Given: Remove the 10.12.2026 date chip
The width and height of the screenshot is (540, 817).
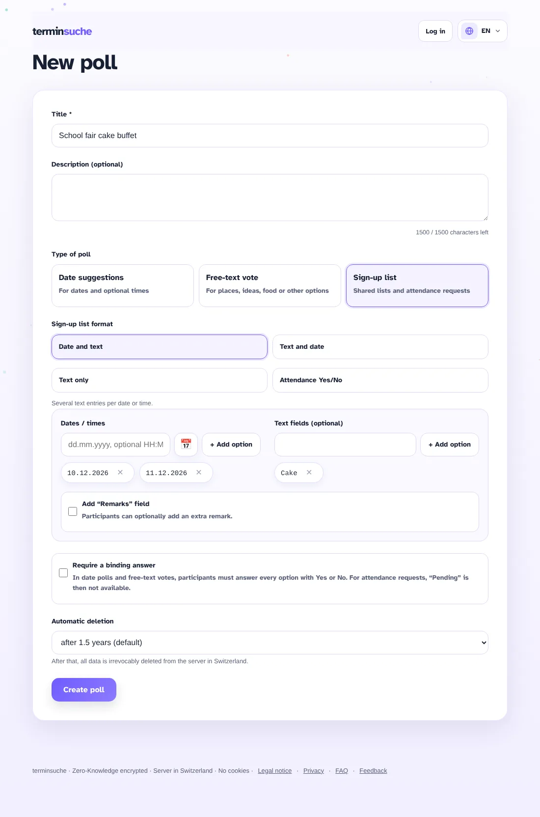Looking at the screenshot, I should click(x=120, y=473).
